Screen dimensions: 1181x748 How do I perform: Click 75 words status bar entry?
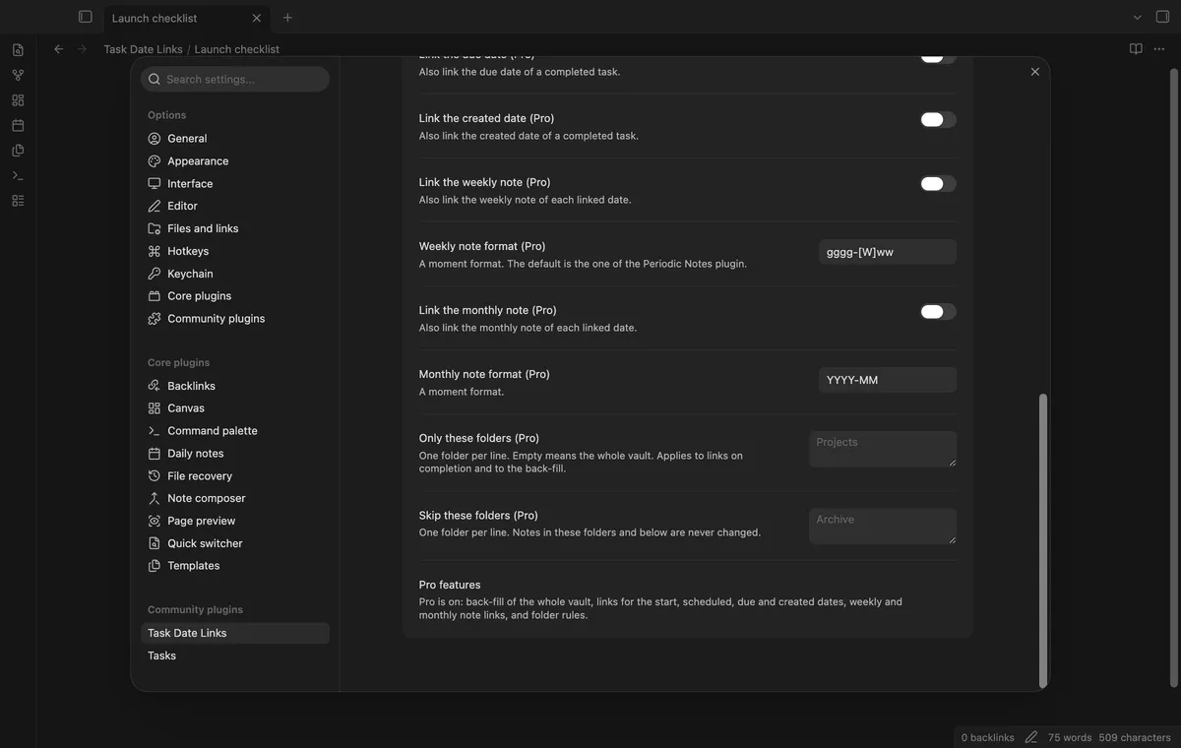[1070, 737]
